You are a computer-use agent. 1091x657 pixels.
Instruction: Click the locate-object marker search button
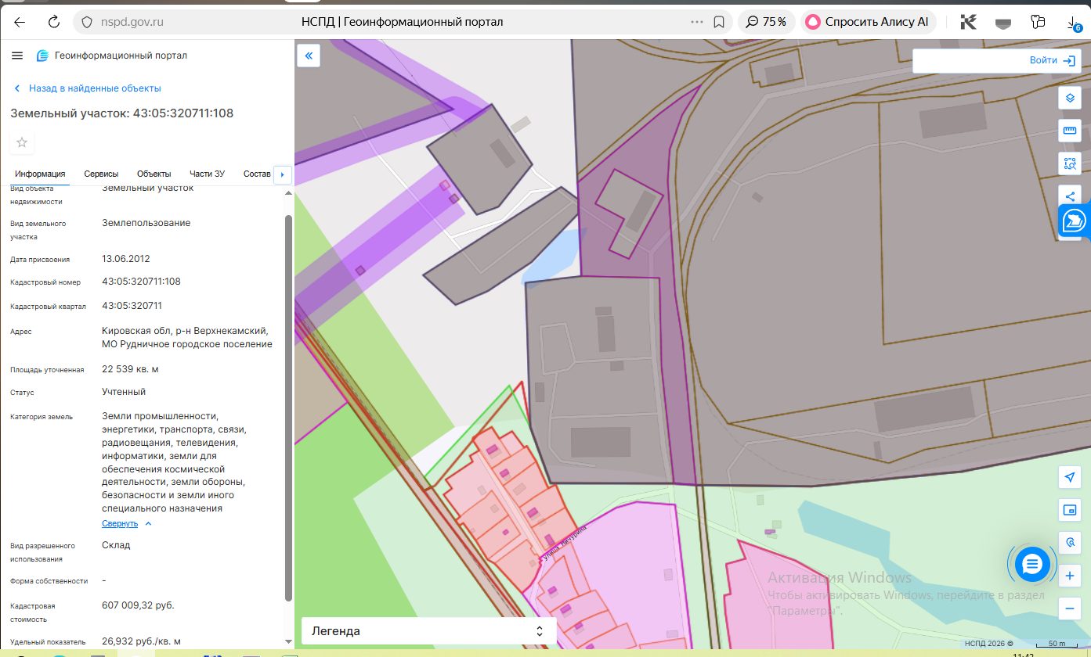tap(1070, 542)
